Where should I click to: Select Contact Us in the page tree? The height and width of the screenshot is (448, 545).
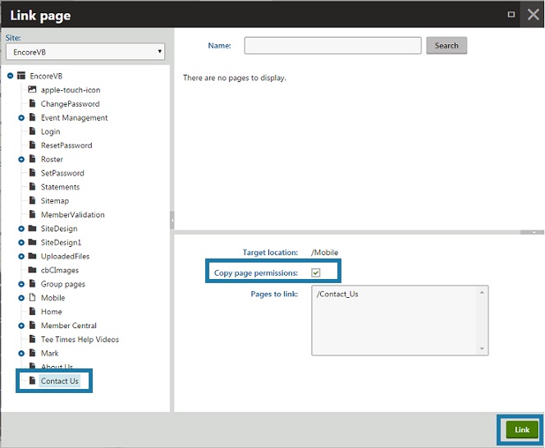59,381
